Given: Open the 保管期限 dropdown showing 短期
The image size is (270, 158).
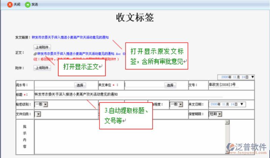Looking at the screenshot, I should coord(220,114).
